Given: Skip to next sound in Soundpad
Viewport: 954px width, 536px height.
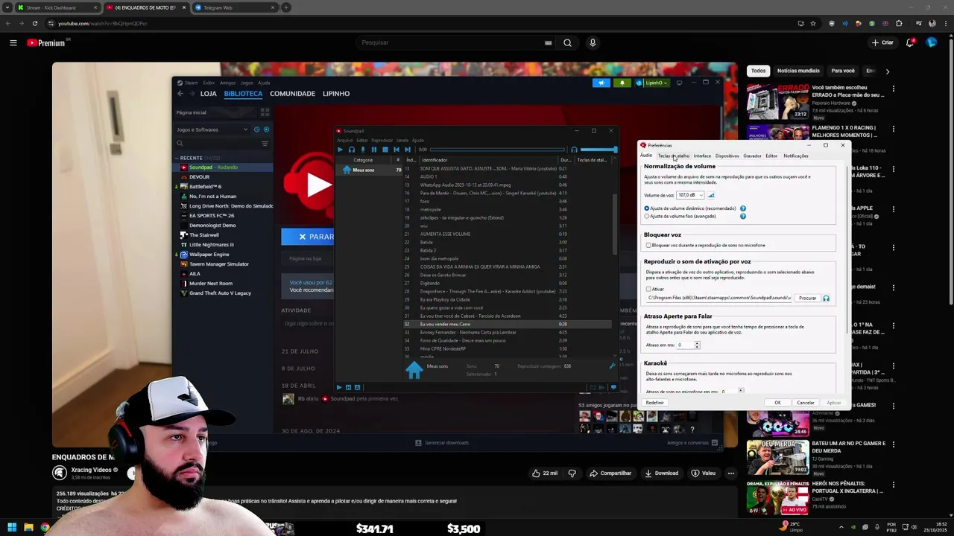Looking at the screenshot, I should point(408,150).
